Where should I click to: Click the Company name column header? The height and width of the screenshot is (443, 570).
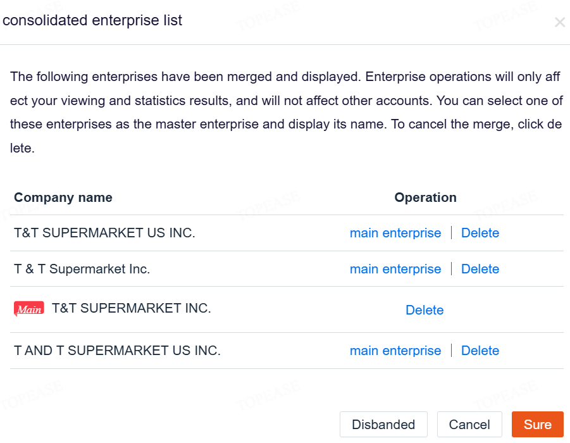63,197
